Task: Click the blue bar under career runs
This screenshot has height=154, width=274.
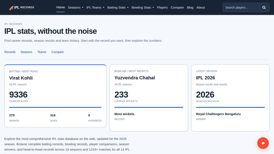Action: coord(55,108)
